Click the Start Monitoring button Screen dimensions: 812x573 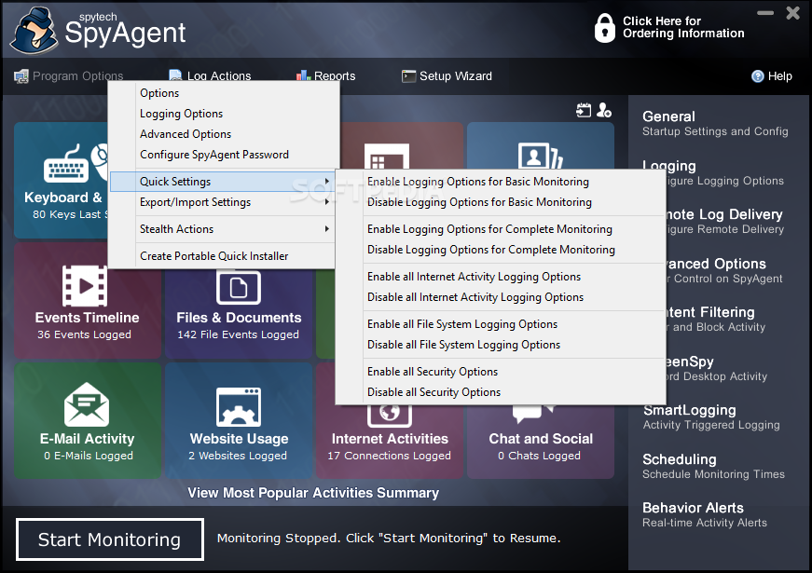tap(110, 539)
